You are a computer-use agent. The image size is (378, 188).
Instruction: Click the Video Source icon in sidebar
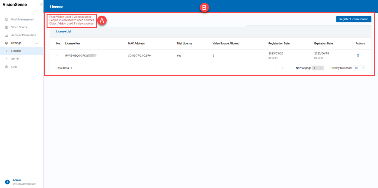pyautogui.click(x=7, y=27)
